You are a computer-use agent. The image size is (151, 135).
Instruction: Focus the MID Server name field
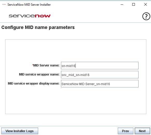point(100,66)
